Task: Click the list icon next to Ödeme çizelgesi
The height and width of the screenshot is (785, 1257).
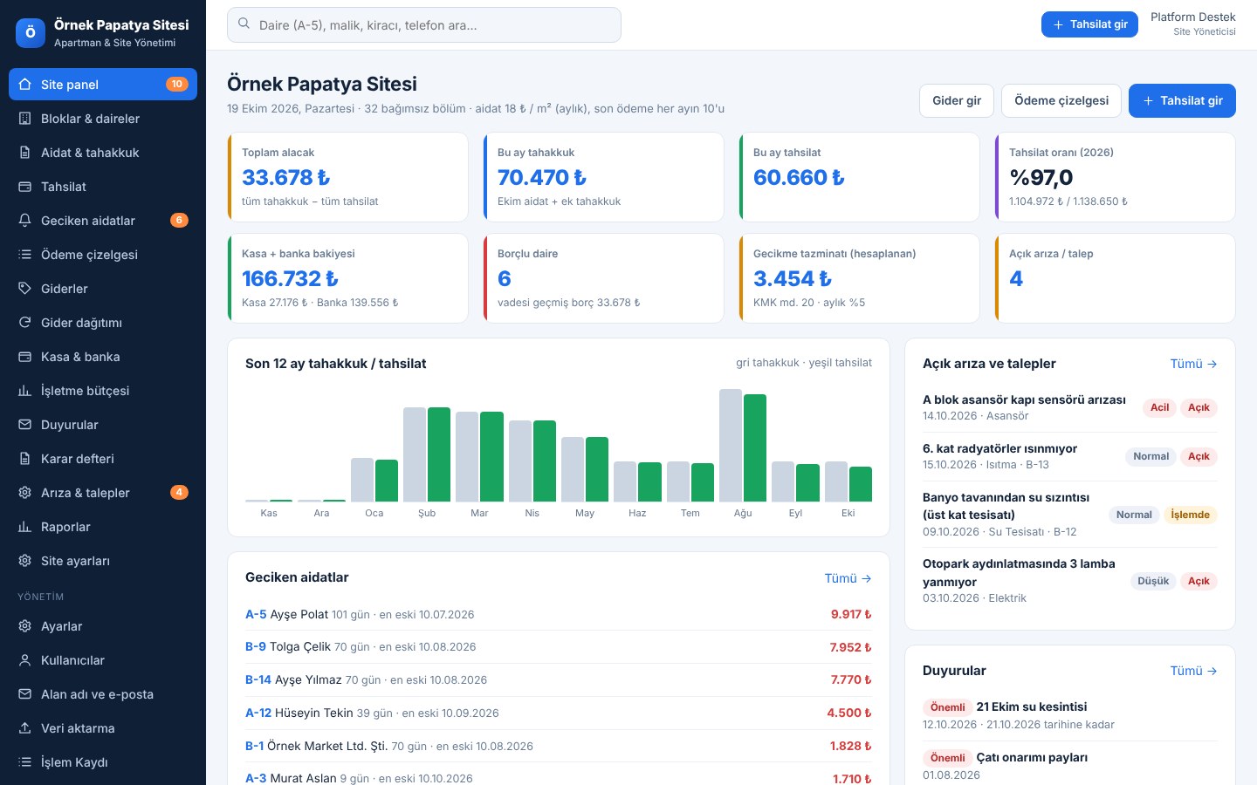Action: (24, 255)
